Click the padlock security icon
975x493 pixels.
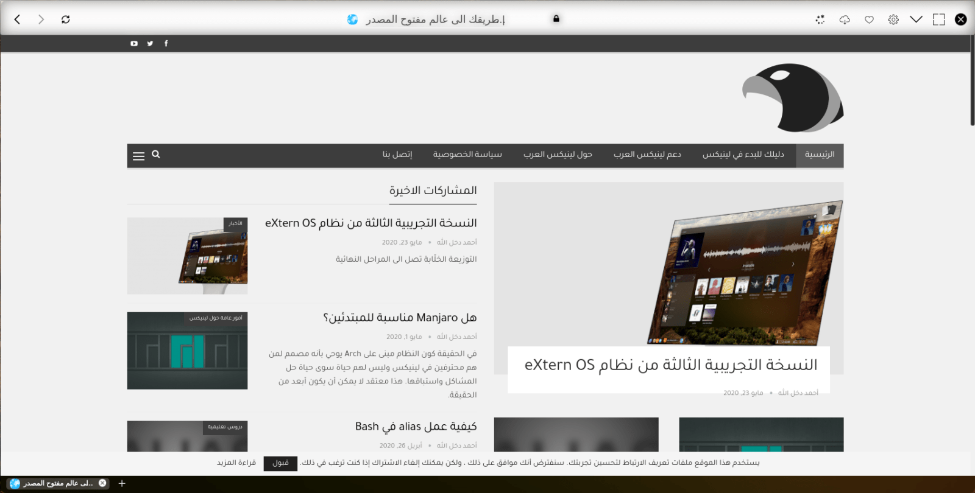(556, 19)
